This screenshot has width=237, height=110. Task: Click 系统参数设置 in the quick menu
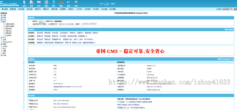coord(72,36)
